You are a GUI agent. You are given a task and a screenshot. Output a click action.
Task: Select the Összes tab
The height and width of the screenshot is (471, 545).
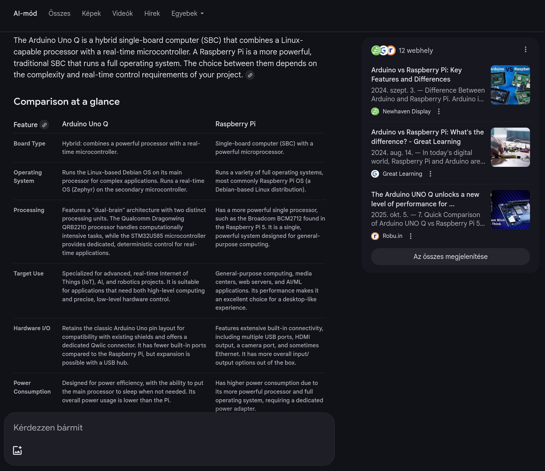59,14
